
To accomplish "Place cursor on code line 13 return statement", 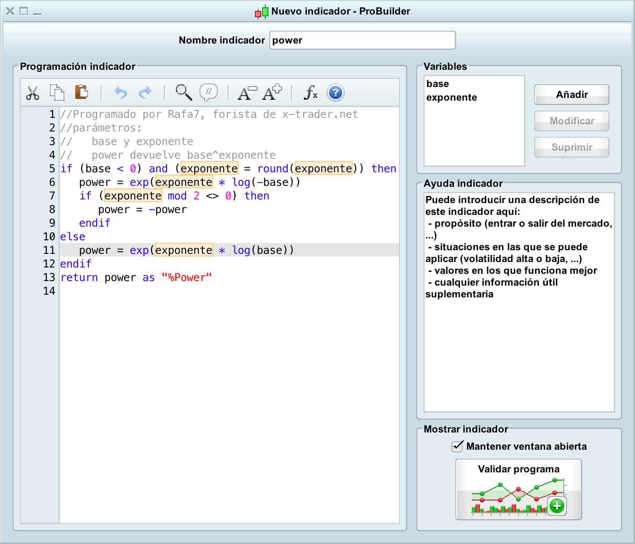I will [136, 277].
